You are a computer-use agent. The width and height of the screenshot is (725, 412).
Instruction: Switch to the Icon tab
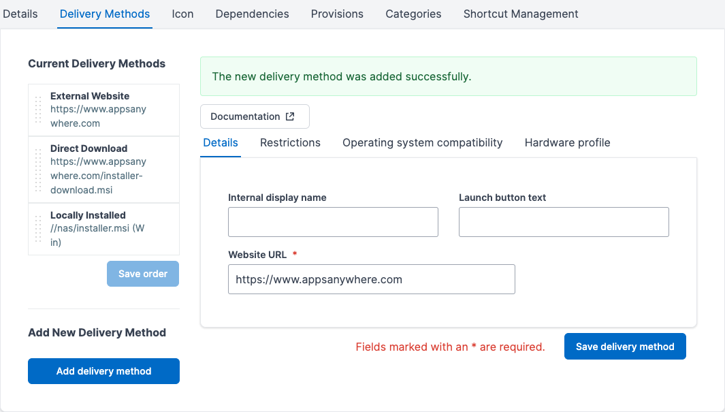point(182,14)
